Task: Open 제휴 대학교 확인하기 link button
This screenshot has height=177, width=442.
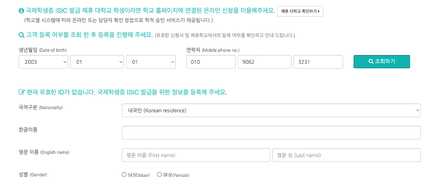Action: pos(300,11)
